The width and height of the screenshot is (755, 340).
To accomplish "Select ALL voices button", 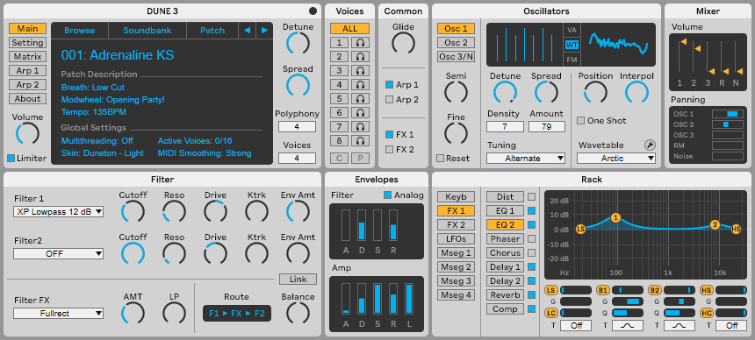I will pos(349,28).
